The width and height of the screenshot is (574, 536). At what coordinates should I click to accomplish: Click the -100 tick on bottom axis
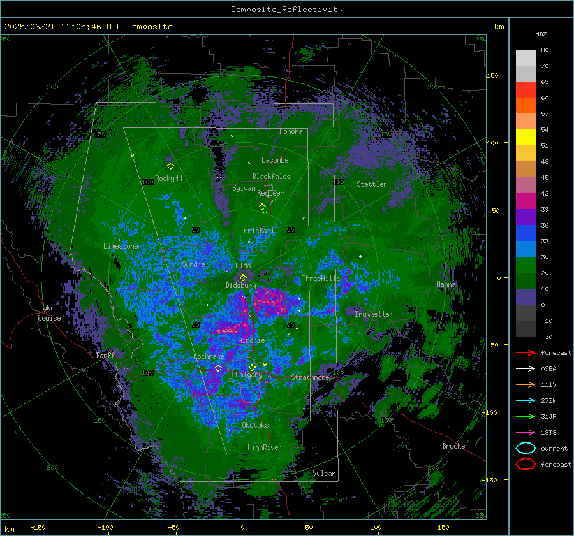105,527
